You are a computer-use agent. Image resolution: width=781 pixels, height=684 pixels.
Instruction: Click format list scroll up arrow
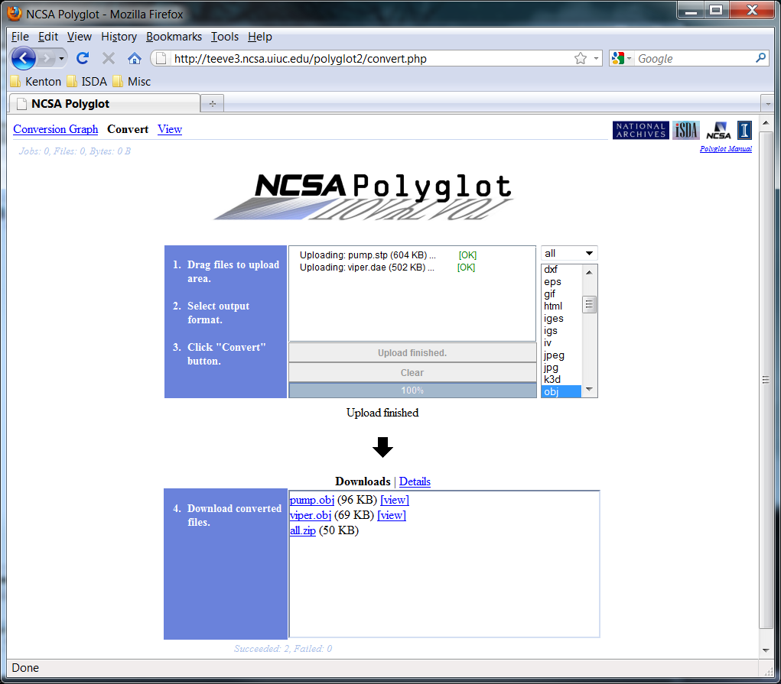click(589, 272)
